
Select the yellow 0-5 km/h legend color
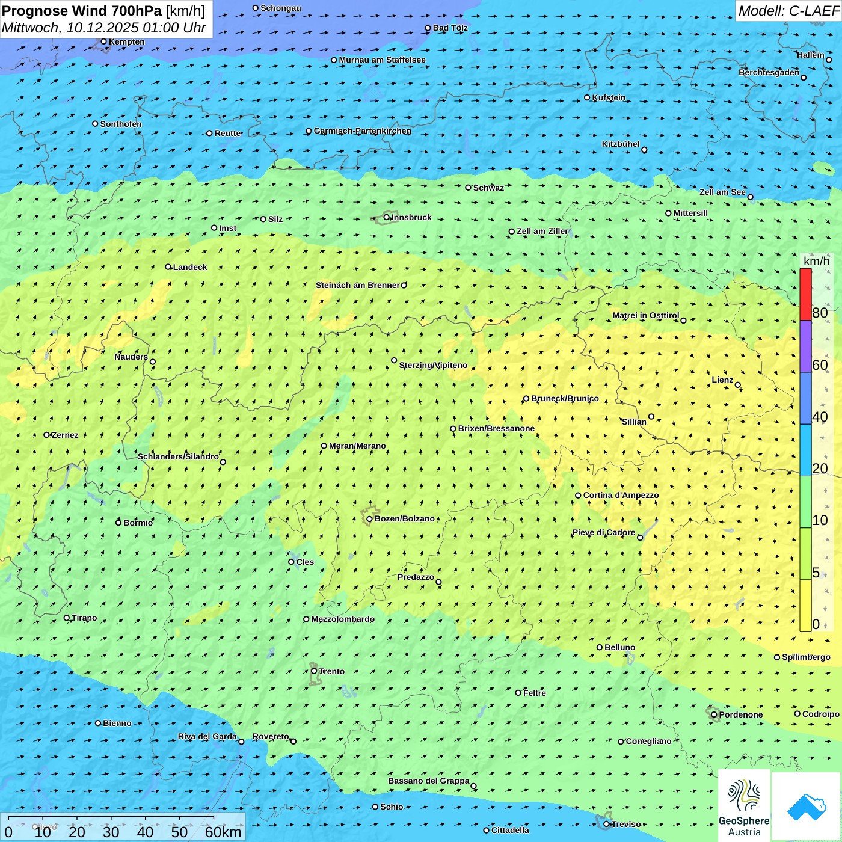805,606
